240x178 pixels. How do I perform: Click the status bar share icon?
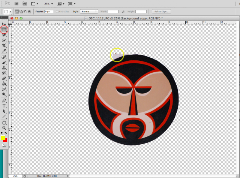click(25, 176)
